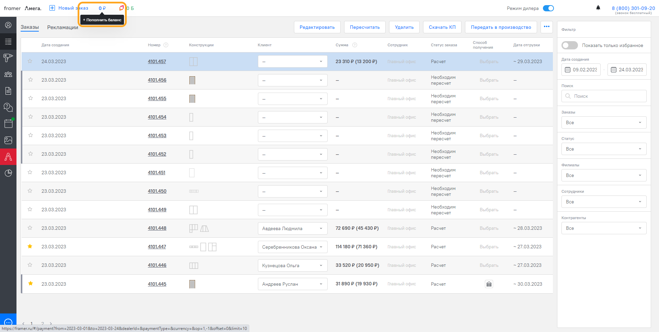Toggle Режим дилера switch
659x332 pixels.
(548, 8)
